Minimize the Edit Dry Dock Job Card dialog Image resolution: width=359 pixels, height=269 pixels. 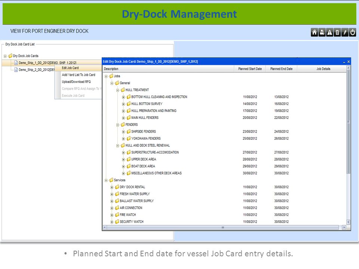344,62
